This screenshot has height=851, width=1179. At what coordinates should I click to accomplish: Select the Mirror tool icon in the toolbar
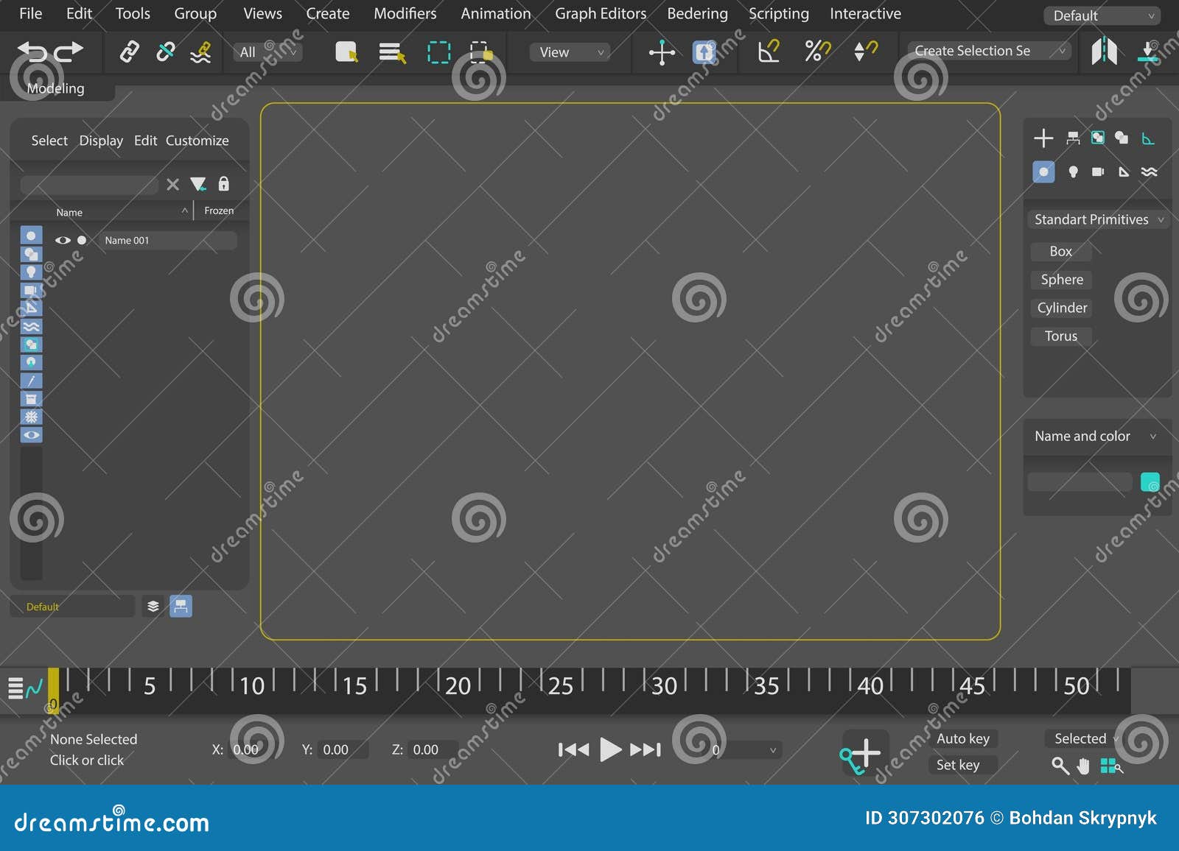coord(1103,52)
